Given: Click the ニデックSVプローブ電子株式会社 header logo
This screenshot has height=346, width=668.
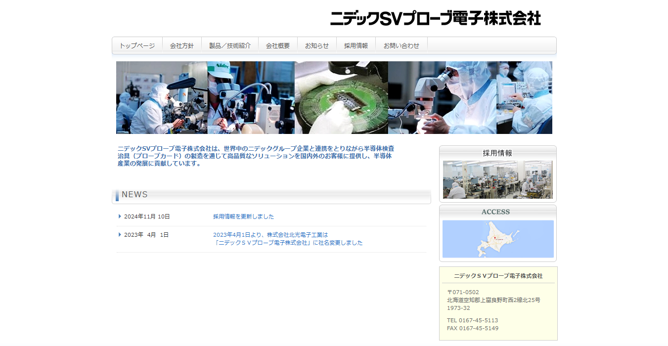Looking at the screenshot, I should 435,18.
